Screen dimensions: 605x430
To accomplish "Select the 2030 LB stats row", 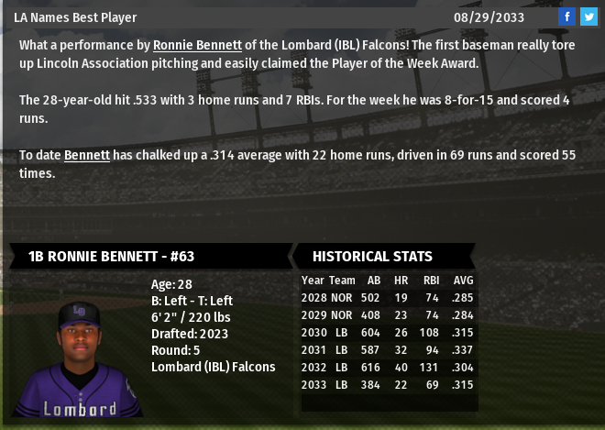I will (x=389, y=332).
